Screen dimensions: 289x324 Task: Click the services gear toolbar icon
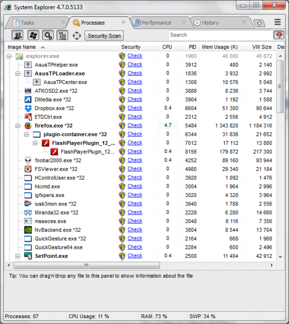48,35
